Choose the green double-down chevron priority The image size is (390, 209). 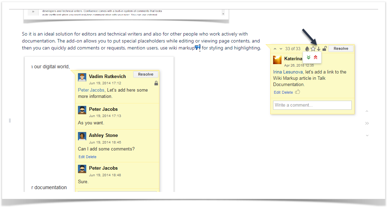click(309, 57)
